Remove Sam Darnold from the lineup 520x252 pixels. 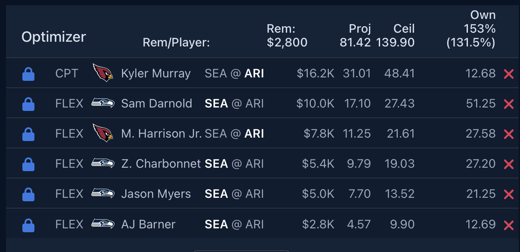click(x=509, y=104)
